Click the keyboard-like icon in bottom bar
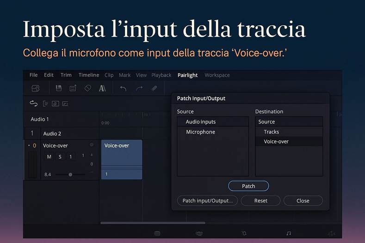The width and height of the screenshot is (365, 243). (157, 233)
